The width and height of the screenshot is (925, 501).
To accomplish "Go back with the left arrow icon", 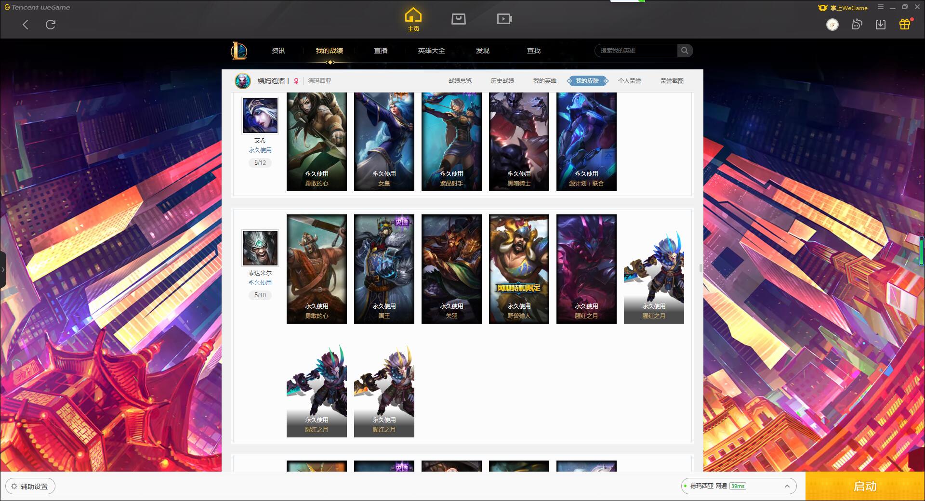I will [26, 25].
